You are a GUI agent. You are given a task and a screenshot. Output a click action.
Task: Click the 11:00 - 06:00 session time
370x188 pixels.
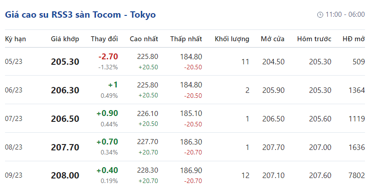345,14
